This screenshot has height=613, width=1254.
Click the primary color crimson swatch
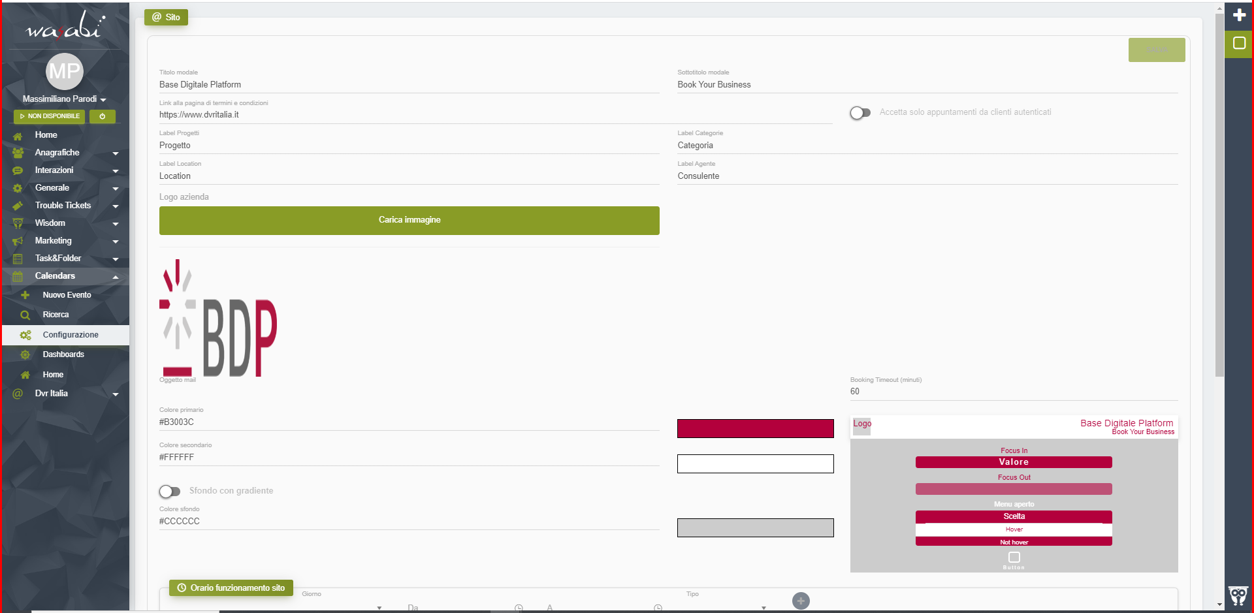click(755, 428)
